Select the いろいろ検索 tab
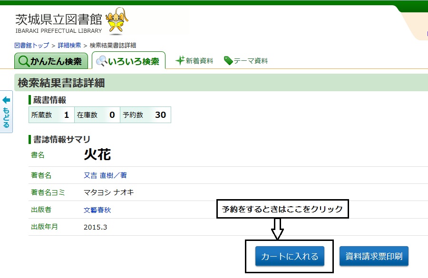Image resolution: width=428 pixels, height=278 pixels. point(128,60)
